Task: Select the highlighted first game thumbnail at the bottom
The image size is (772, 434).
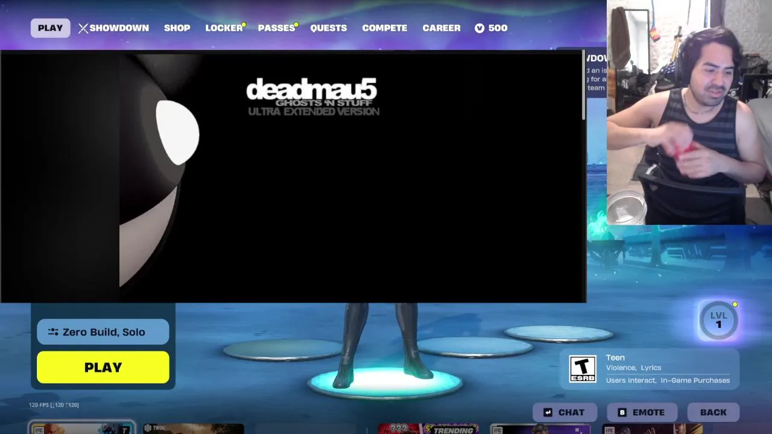Action: (82, 429)
